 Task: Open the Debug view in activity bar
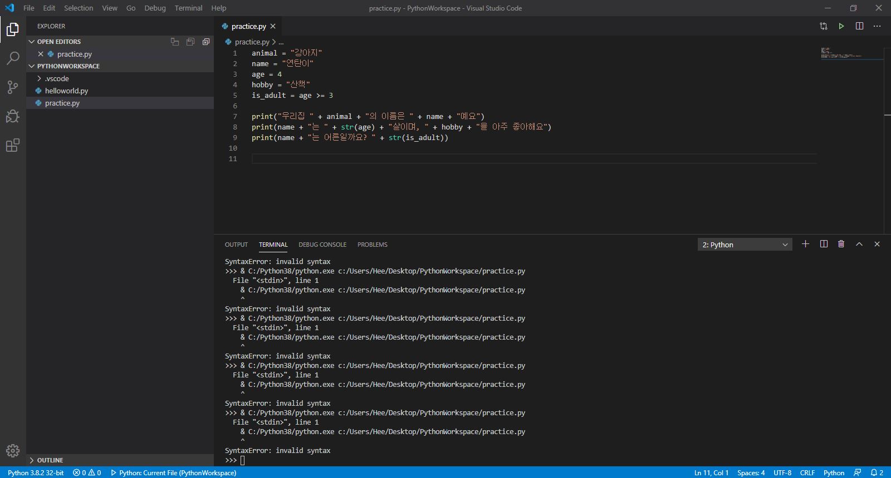pyautogui.click(x=13, y=116)
